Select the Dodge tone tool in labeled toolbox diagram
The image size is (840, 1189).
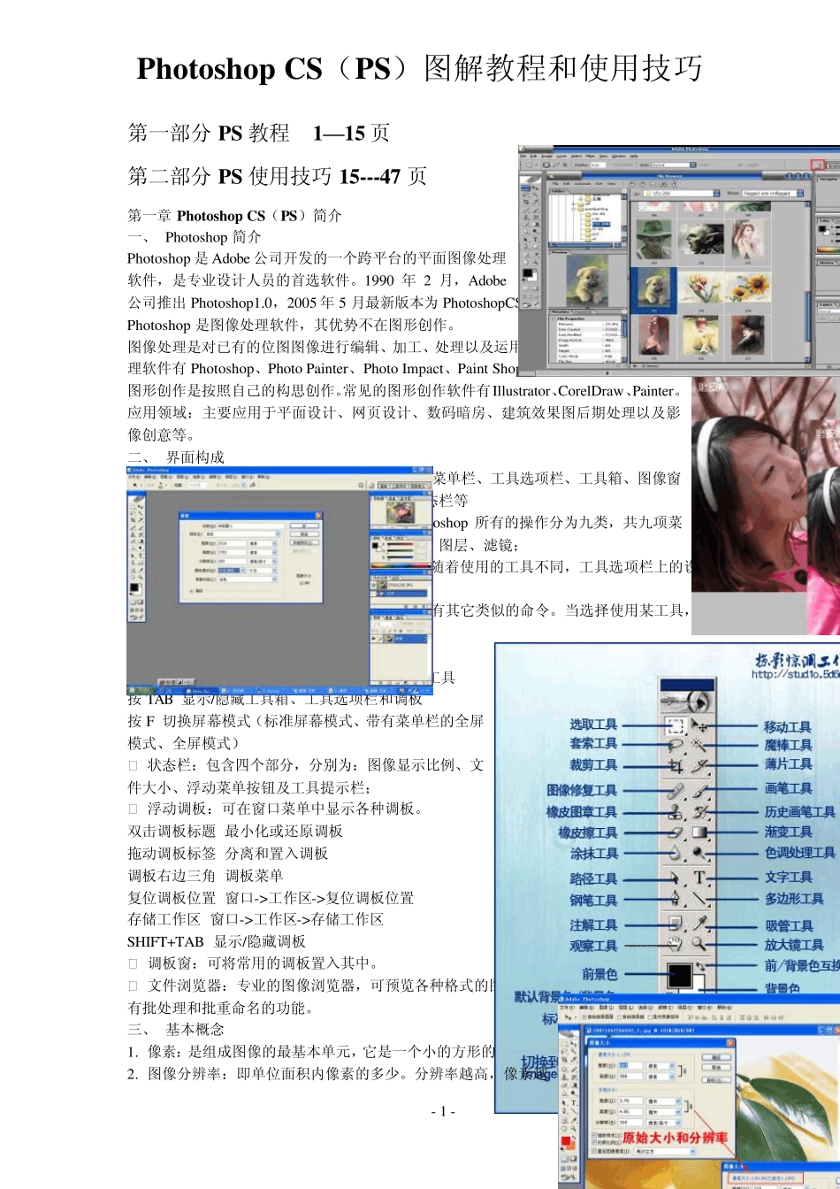[x=699, y=853]
